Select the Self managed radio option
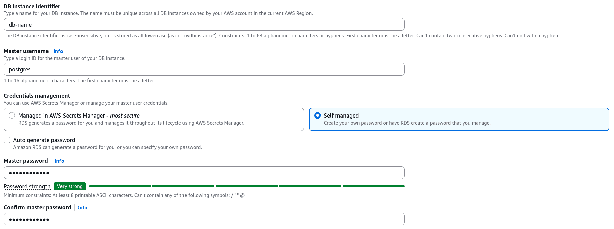 [x=318, y=116]
